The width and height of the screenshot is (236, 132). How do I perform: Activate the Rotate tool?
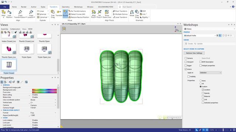[65, 14]
